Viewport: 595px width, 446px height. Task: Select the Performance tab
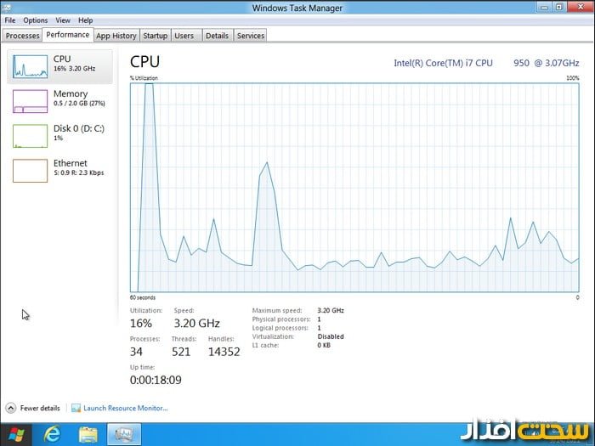67,35
